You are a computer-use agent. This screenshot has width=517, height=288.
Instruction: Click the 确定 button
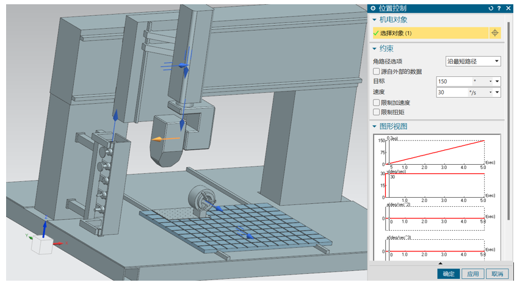pyautogui.click(x=449, y=274)
